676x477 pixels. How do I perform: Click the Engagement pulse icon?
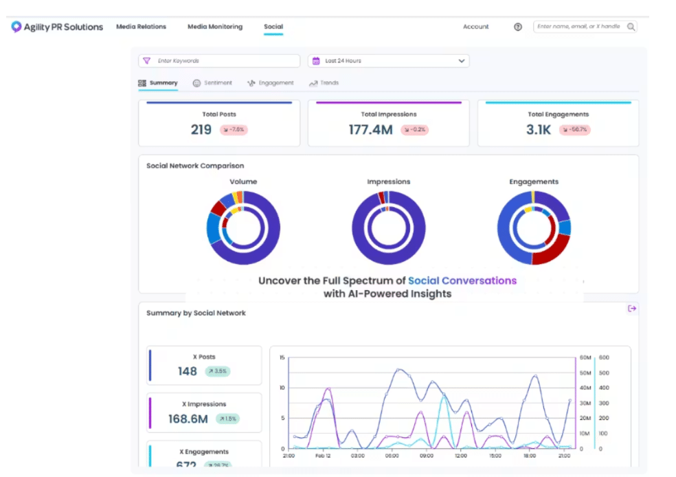pos(251,82)
